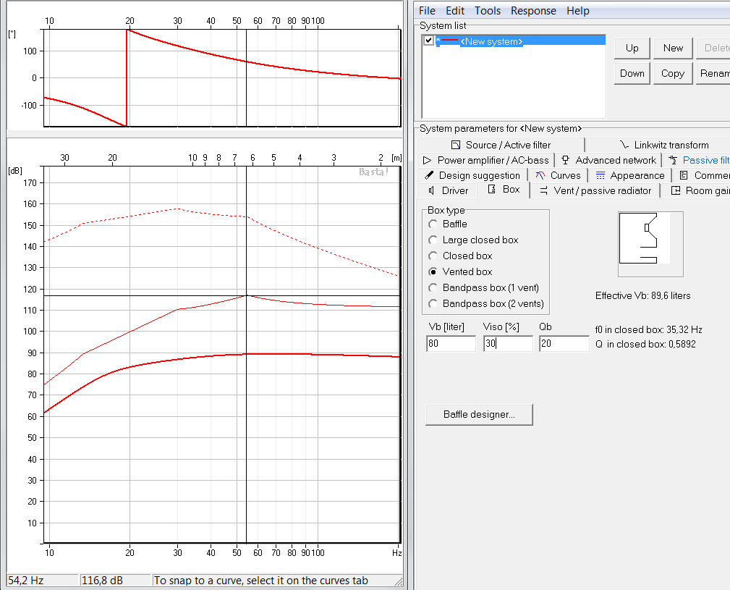Switch to the Design suggestion tab

472,176
